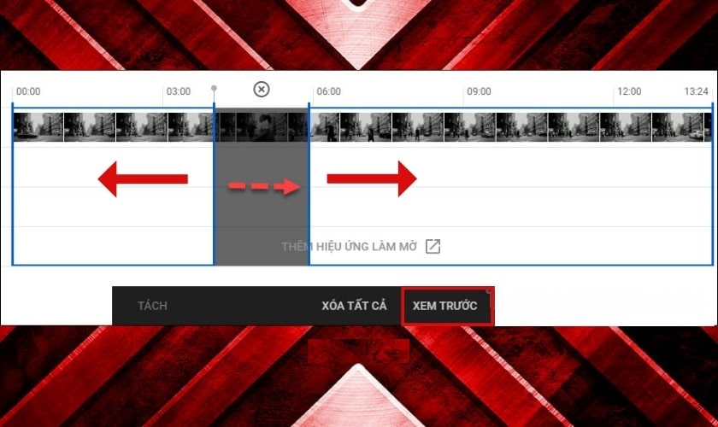Viewport: 718px width, 427px height.
Task: Click the 00:00 mark on the timeline
Action: [x=28, y=91]
